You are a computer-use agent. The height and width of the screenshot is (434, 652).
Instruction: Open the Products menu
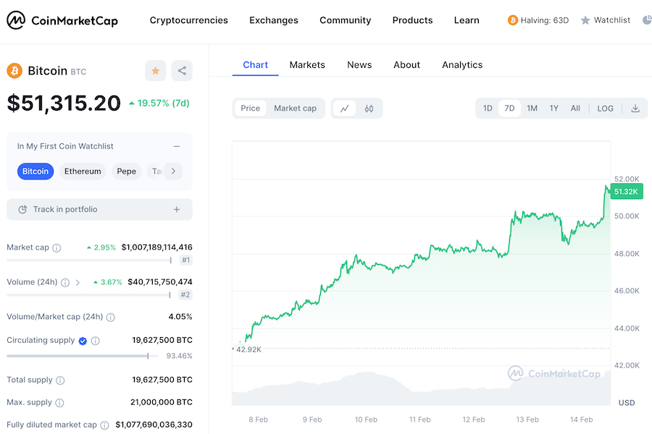tap(412, 20)
